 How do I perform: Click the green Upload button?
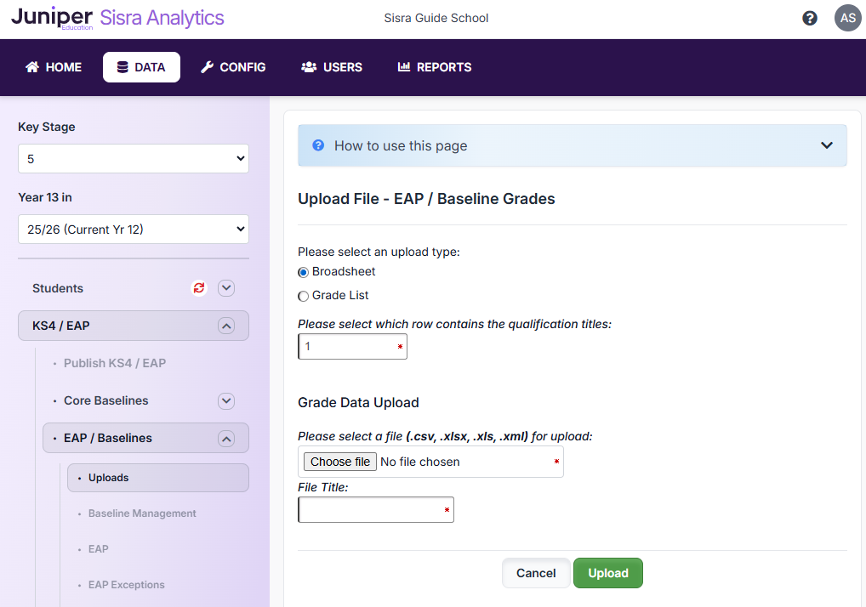(x=608, y=573)
